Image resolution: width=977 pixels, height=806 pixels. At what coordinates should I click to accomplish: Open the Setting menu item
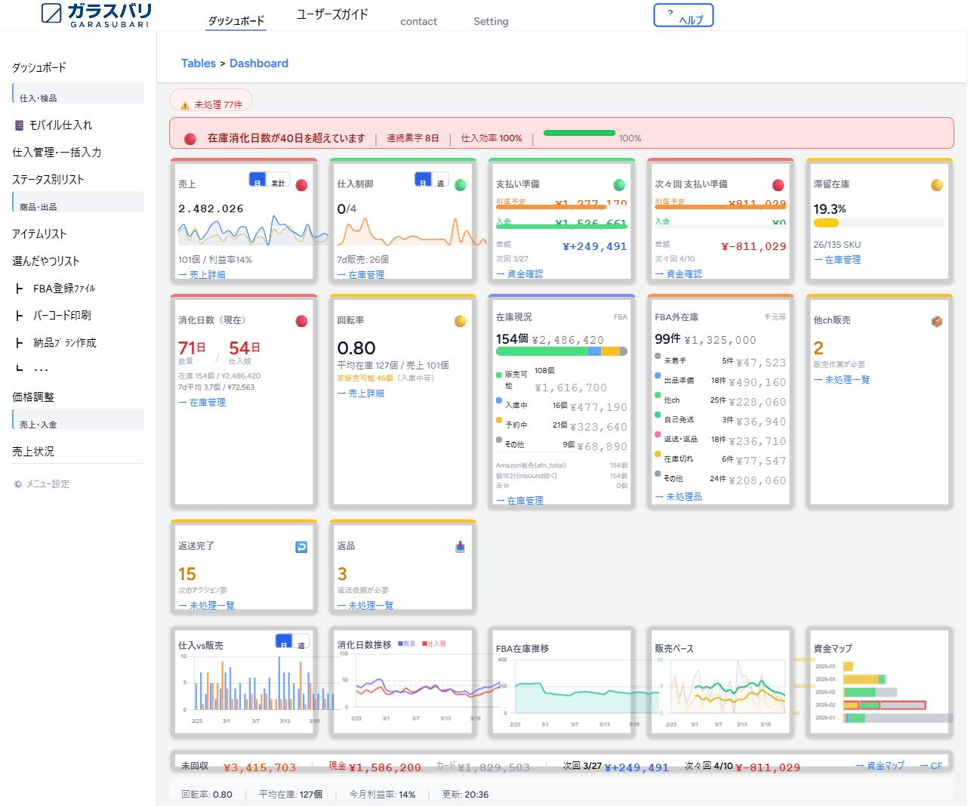point(491,22)
